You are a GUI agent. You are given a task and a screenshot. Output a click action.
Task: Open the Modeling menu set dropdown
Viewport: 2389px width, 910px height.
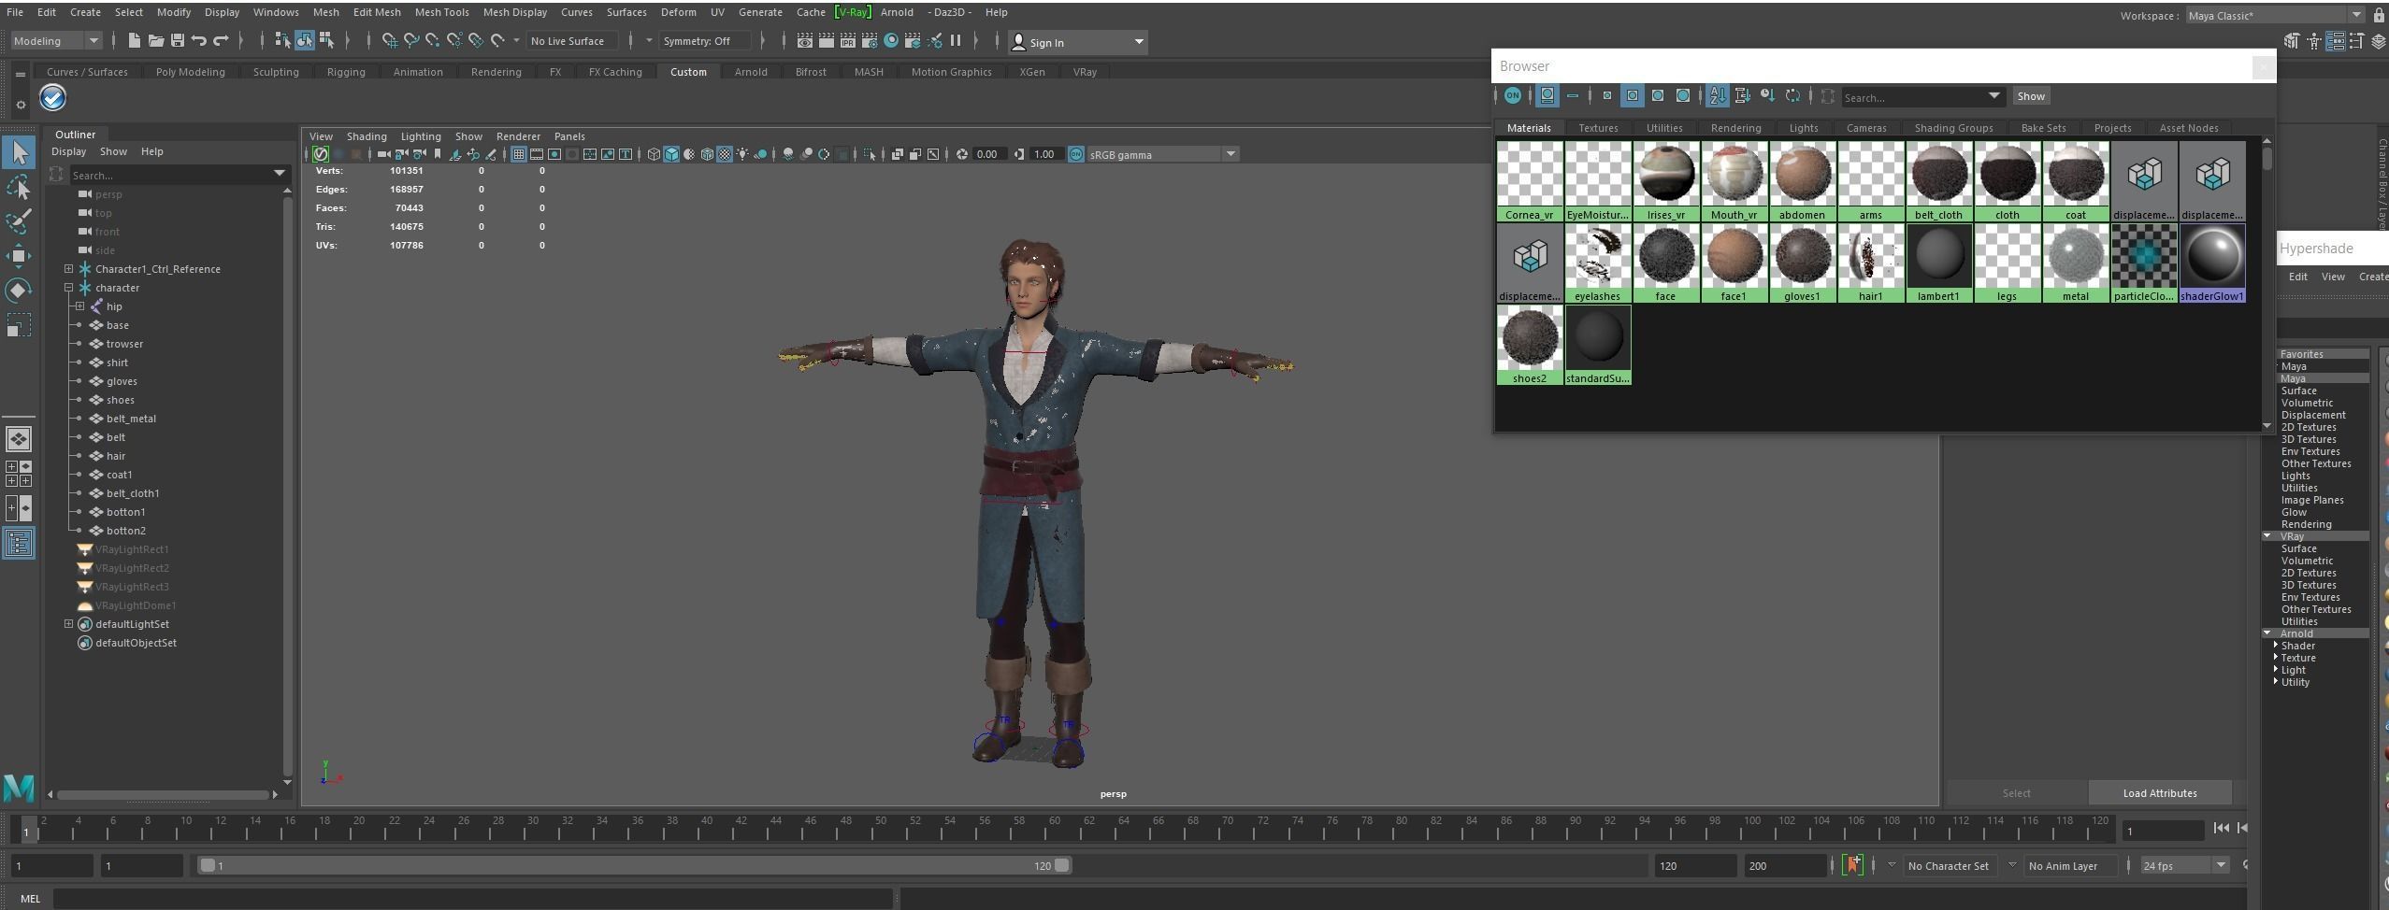[x=56, y=40]
